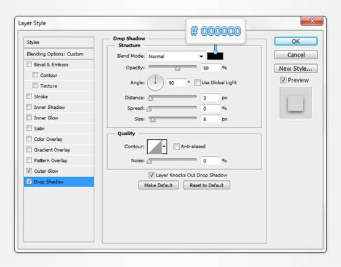Toggle the Preview checkbox

pyautogui.click(x=283, y=80)
